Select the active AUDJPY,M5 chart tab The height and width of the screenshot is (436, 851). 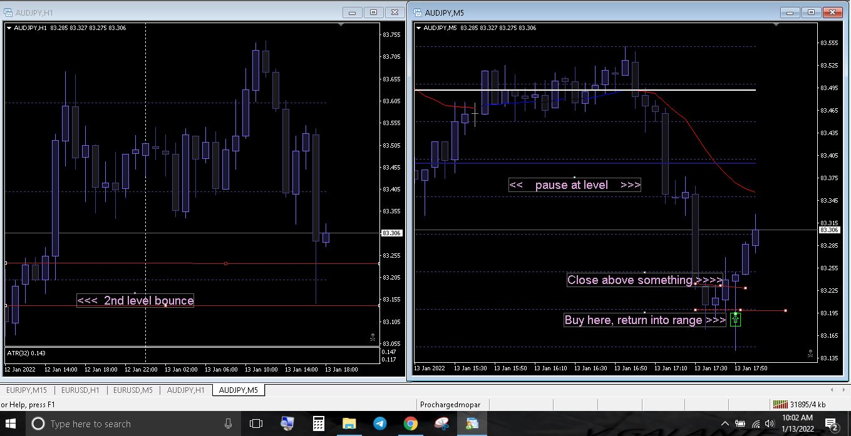pyautogui.click(x=238, y=390)
